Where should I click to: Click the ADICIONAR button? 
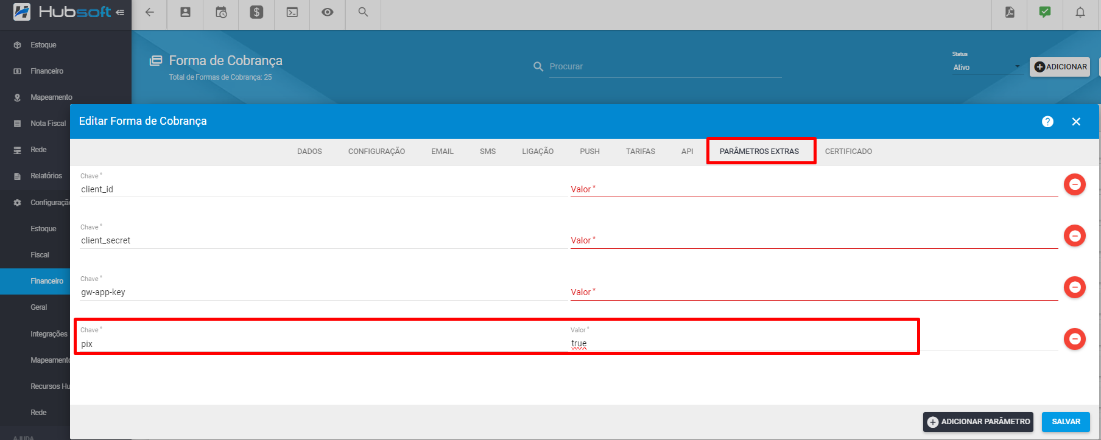(1060, 67)
